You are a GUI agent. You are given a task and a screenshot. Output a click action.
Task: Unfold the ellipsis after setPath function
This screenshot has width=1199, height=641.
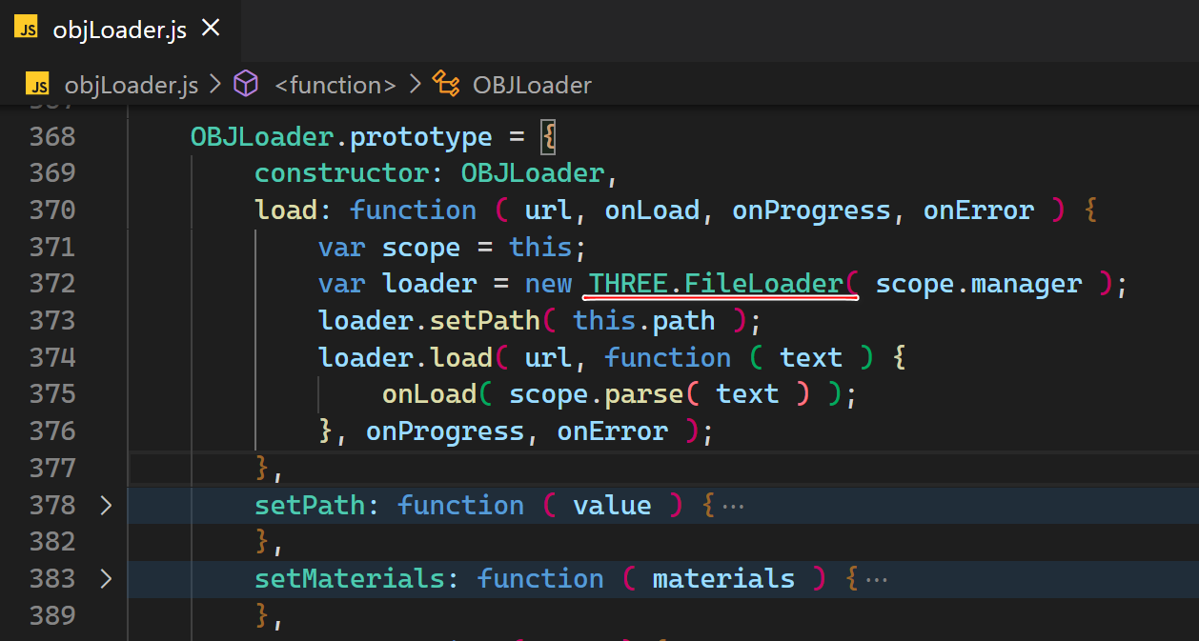pos(733,506)
